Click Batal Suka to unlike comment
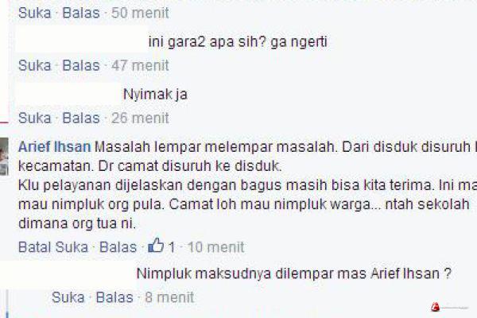 pos(53,246)
